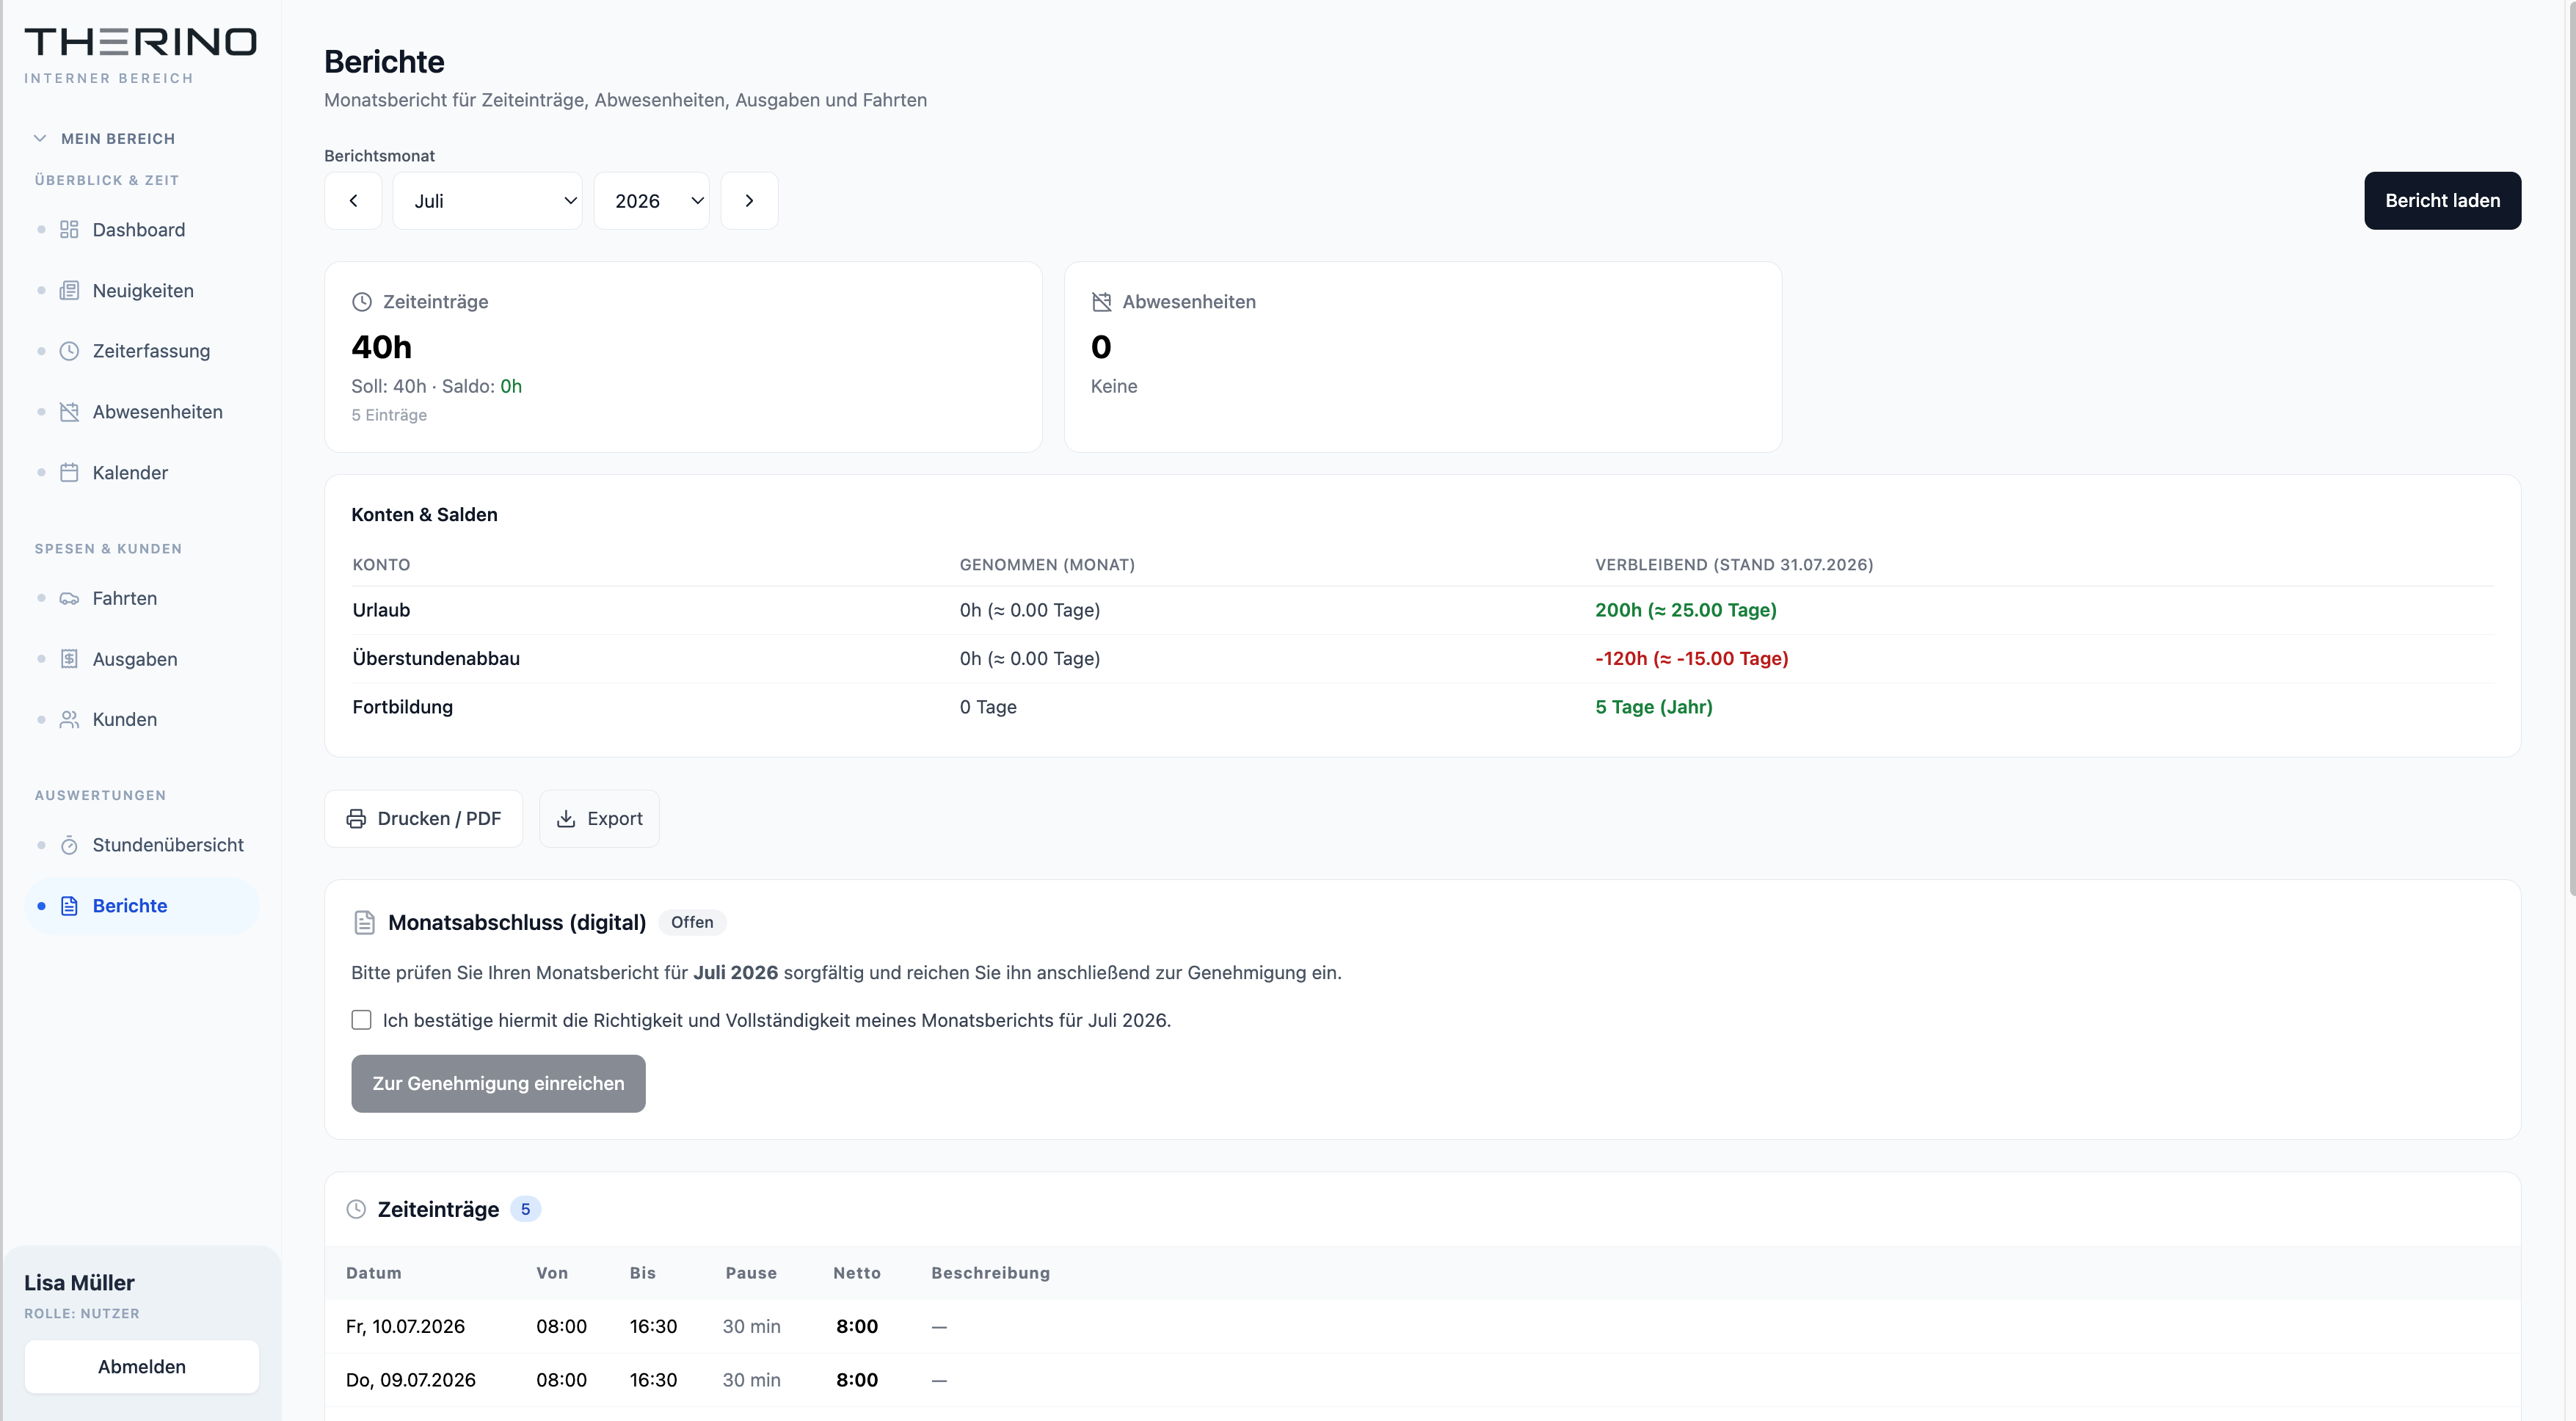Screen dimensions: 2576x1421
Task: Advance to next report month
Action: tap(749, 201)
